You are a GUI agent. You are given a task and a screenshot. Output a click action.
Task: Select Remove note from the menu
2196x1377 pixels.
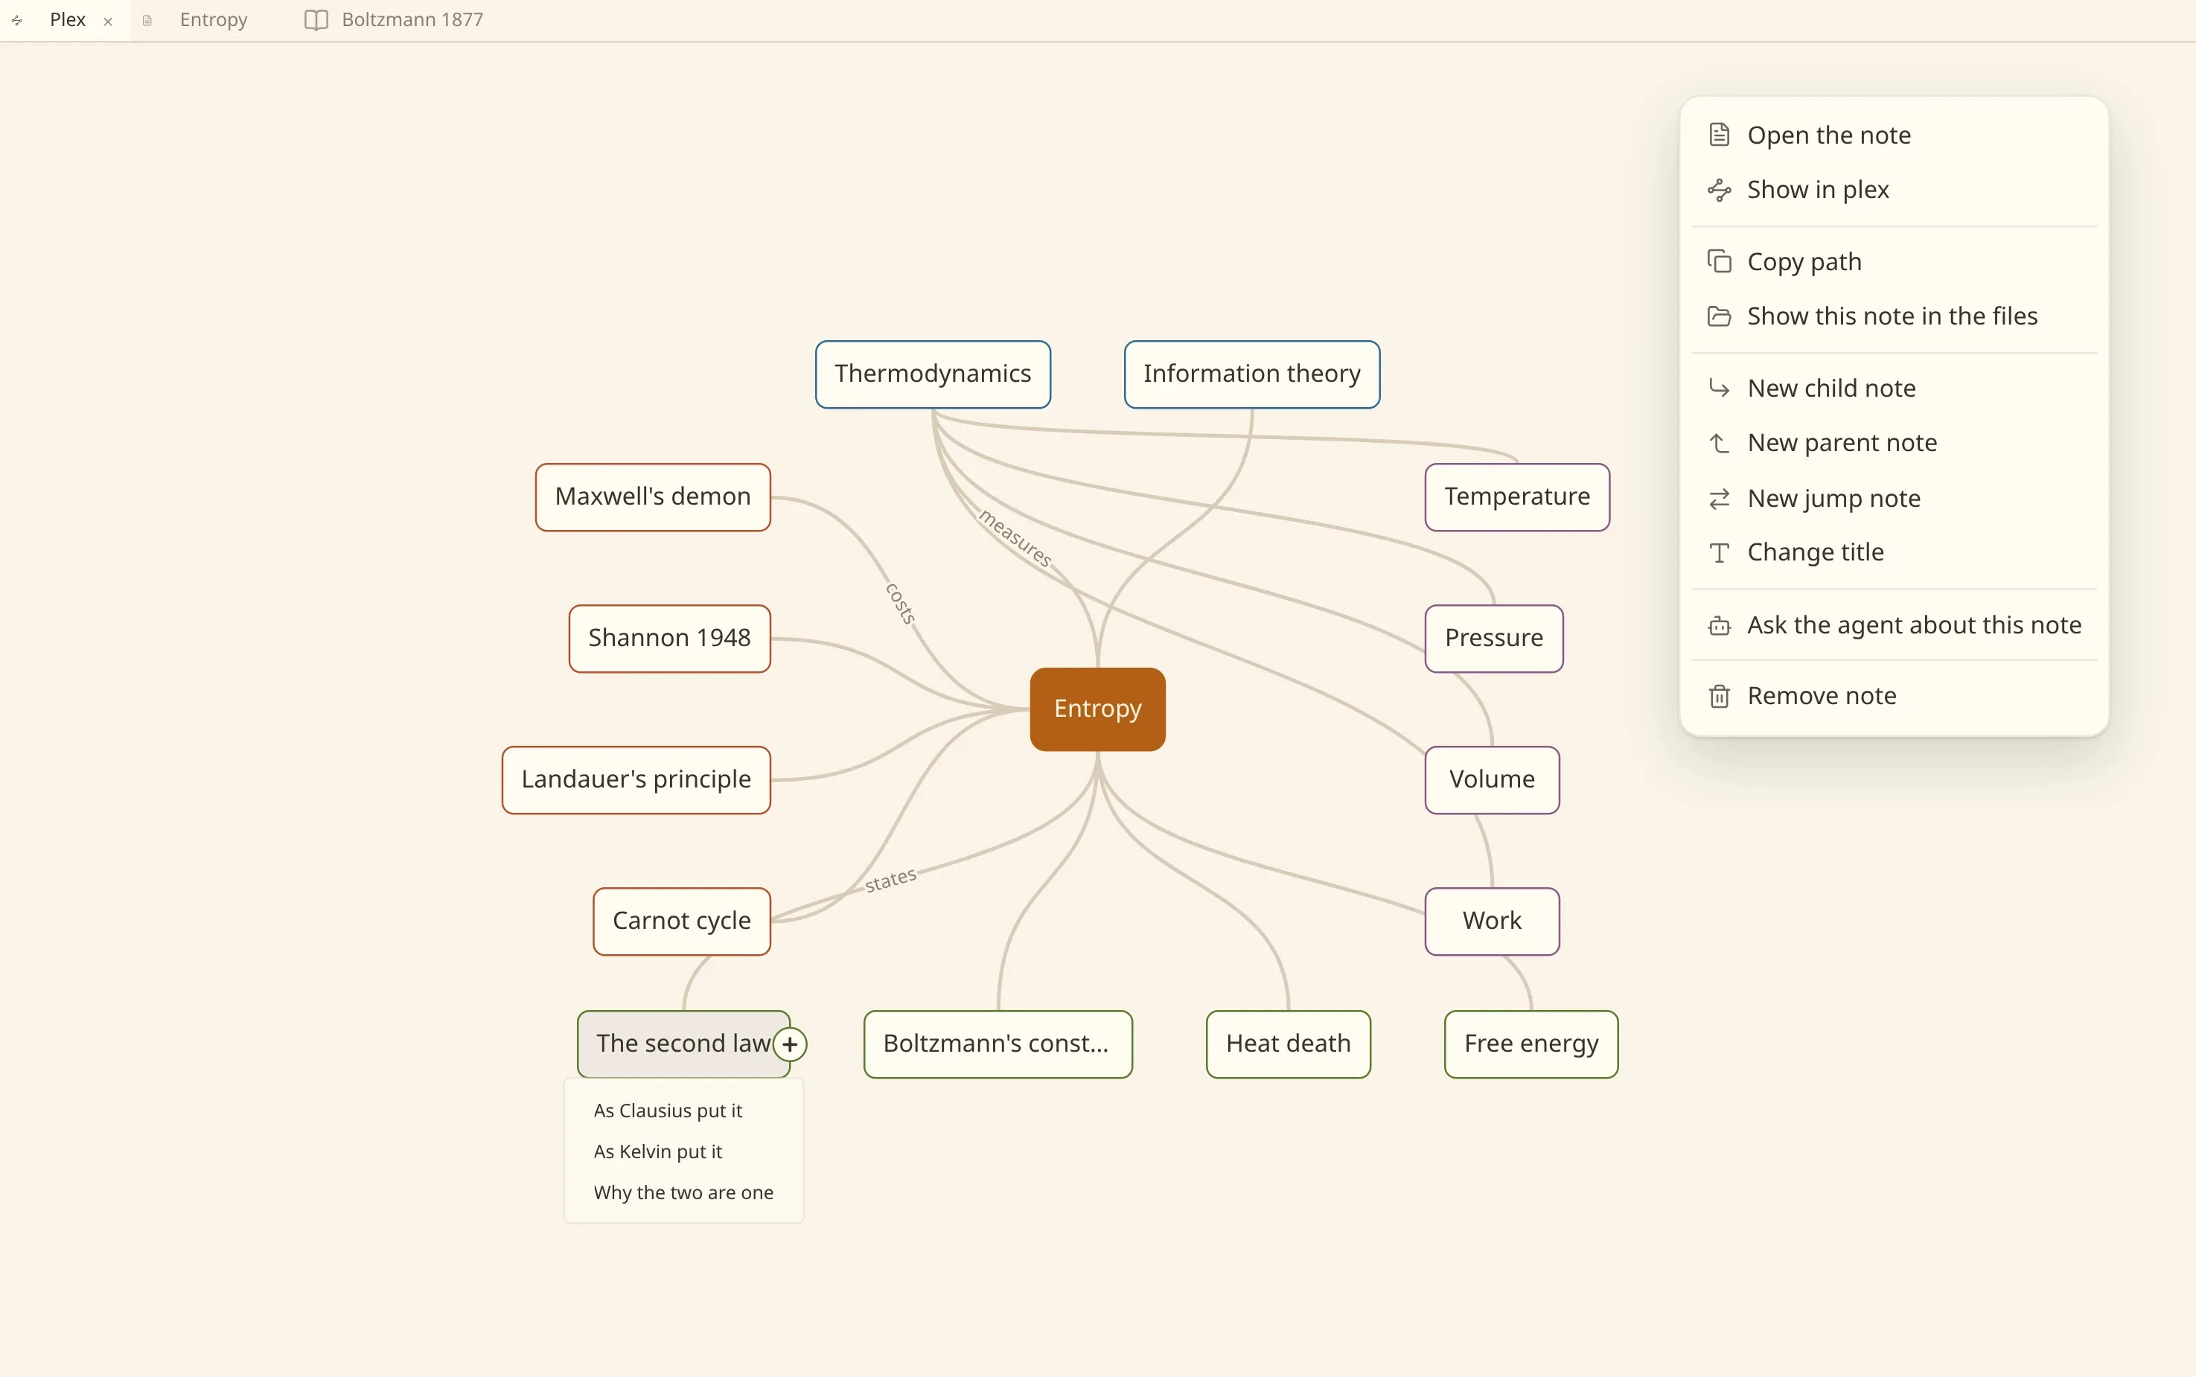1894,696
